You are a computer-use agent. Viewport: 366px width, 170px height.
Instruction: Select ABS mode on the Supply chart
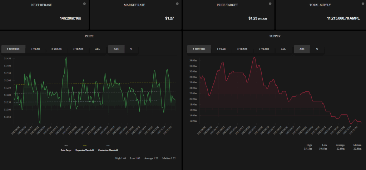tap(302, 49)
